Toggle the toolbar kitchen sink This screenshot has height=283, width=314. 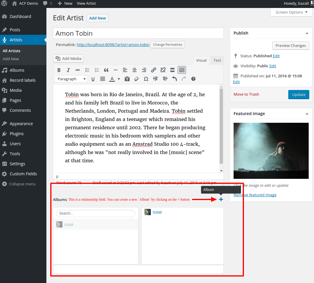pyautogui.click(x=182, y=70)
